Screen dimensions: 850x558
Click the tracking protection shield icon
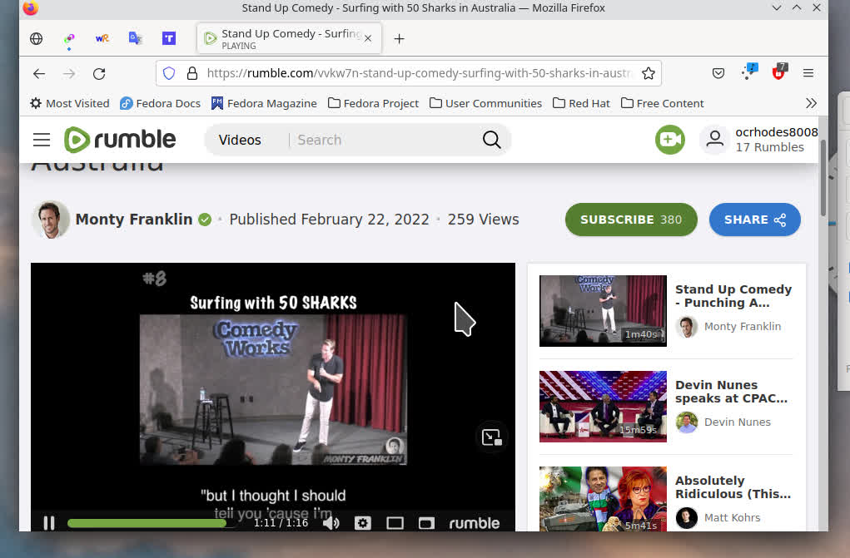[169, 73]
